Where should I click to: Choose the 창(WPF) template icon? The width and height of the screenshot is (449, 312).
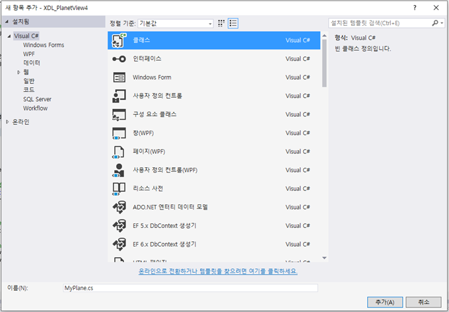point(119,133)
